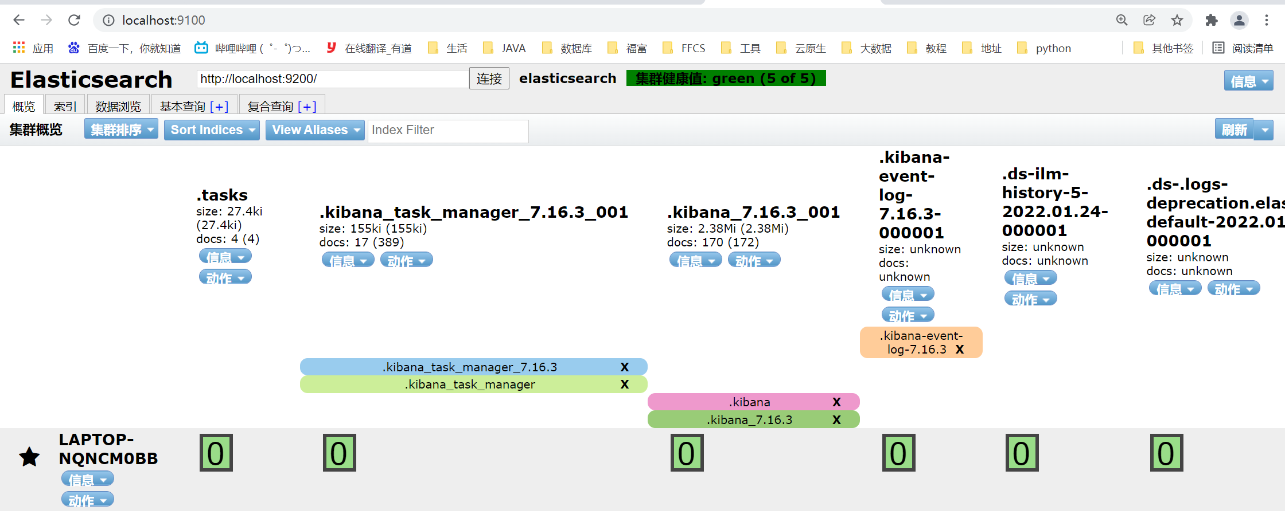This screenshot has height=514, width=1285.
Task: Open the 生活 bookmark folder
Action: (447, 48)
